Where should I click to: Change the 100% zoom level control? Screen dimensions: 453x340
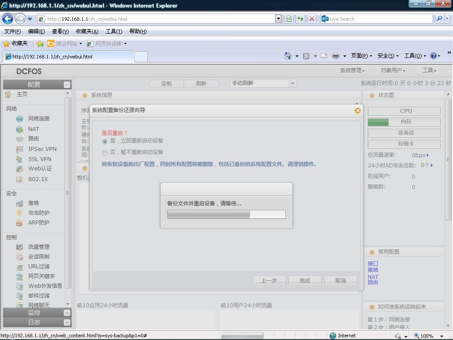pyautogui.click(x=429, y=336)
